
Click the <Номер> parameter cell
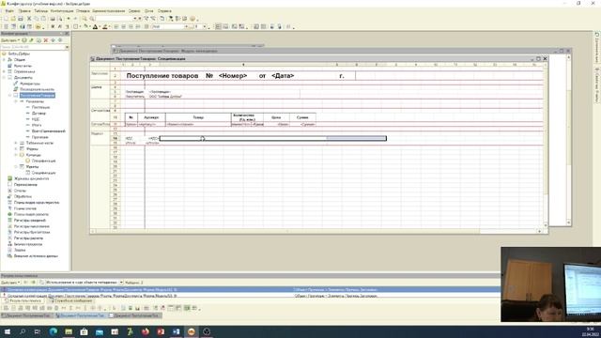[233, 76]
